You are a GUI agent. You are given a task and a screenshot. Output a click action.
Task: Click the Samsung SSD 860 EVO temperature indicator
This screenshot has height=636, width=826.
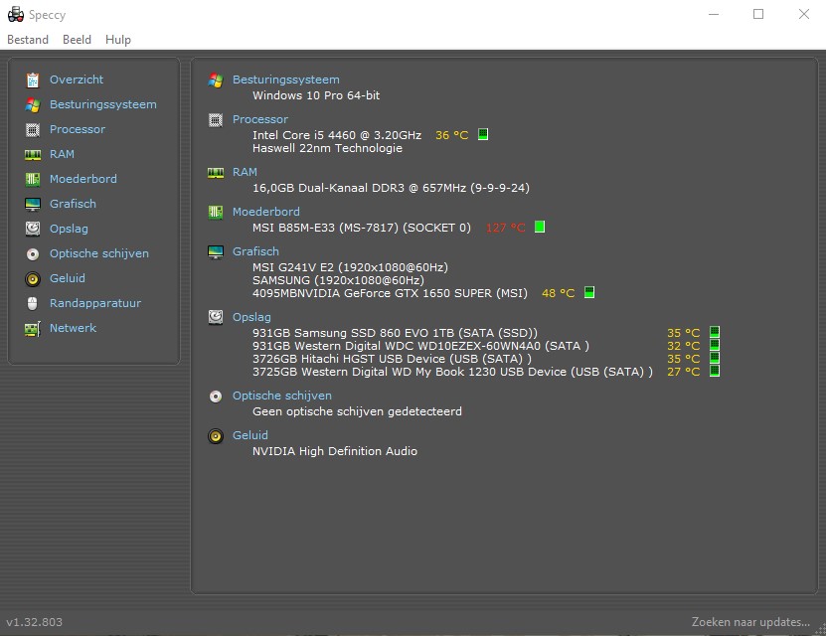pyautogui.click(x=715, y=332)
